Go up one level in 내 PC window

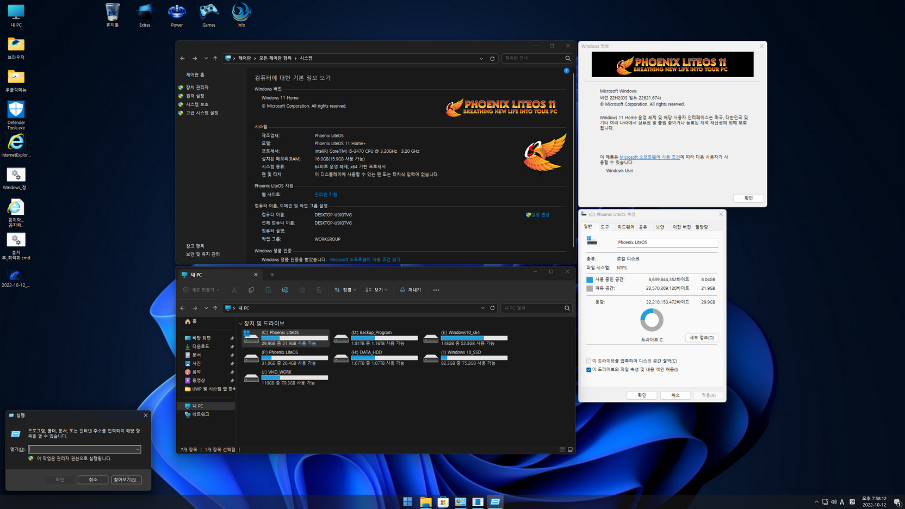click(215, 308)
